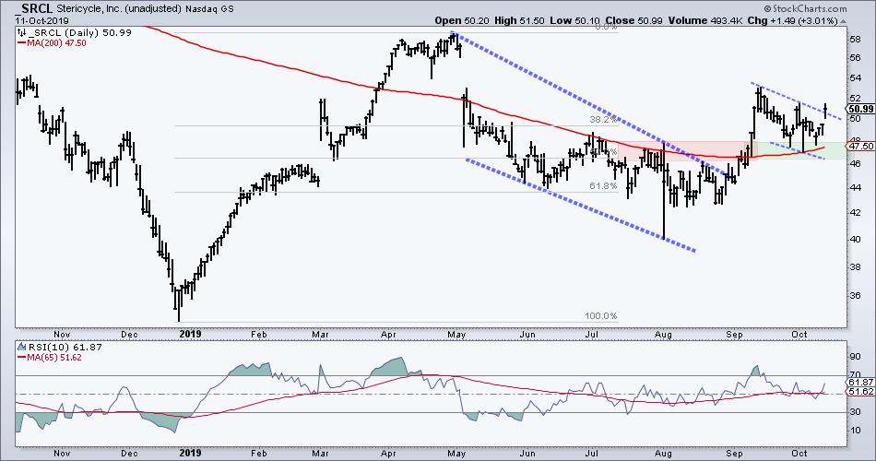Click the RSI(10) 61.87 legend entry
Screen dimensions: 876x461
(65, 347)
